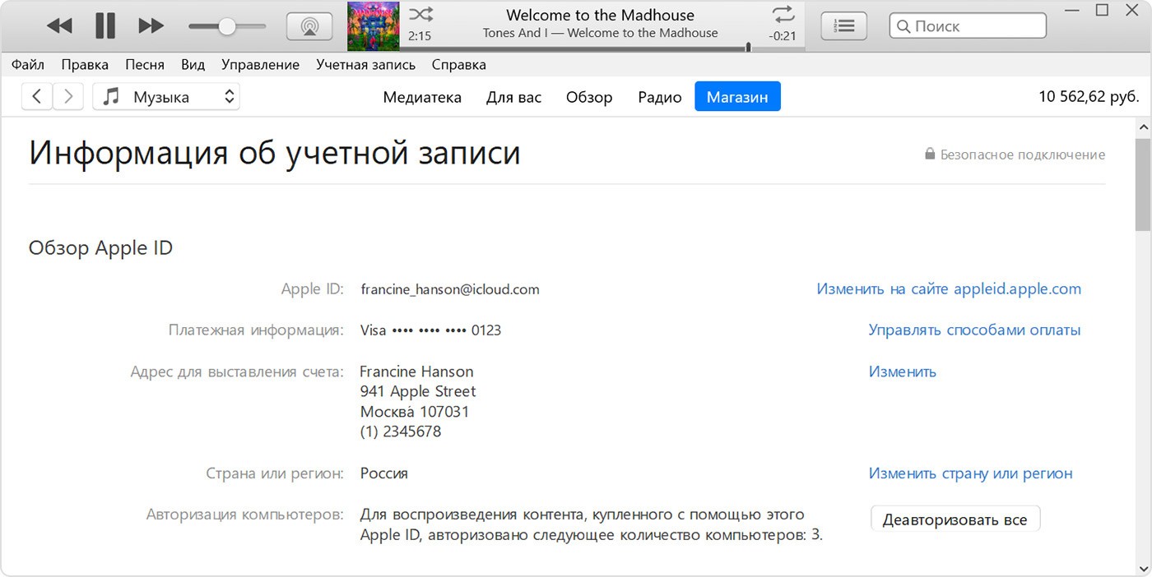
Task: Skip to next track
Action: coord(151,26)
